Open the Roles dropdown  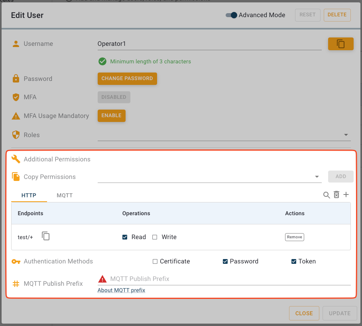(x=346, y=135)
